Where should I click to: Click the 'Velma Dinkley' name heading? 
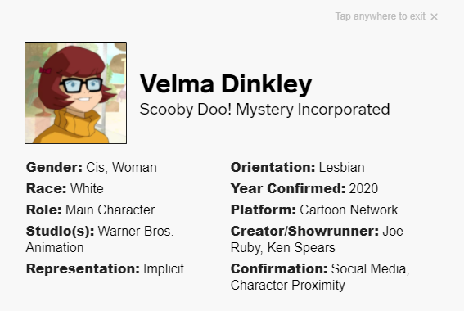tap(226, 84)
